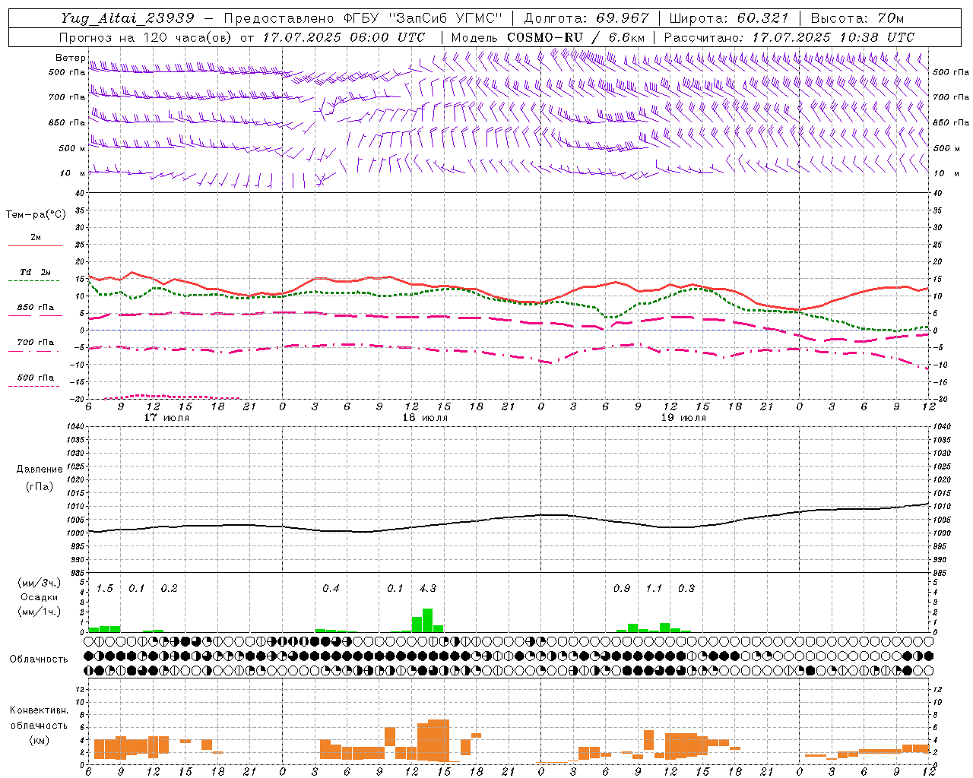This screenshot has height=778, width=973.
Task: Click the 4.3 precipitation total
Action: 428,588
